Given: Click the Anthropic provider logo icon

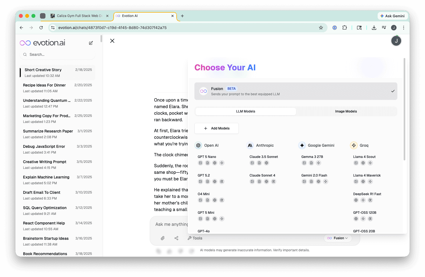Looking at the screenshot, I should 250,145.
